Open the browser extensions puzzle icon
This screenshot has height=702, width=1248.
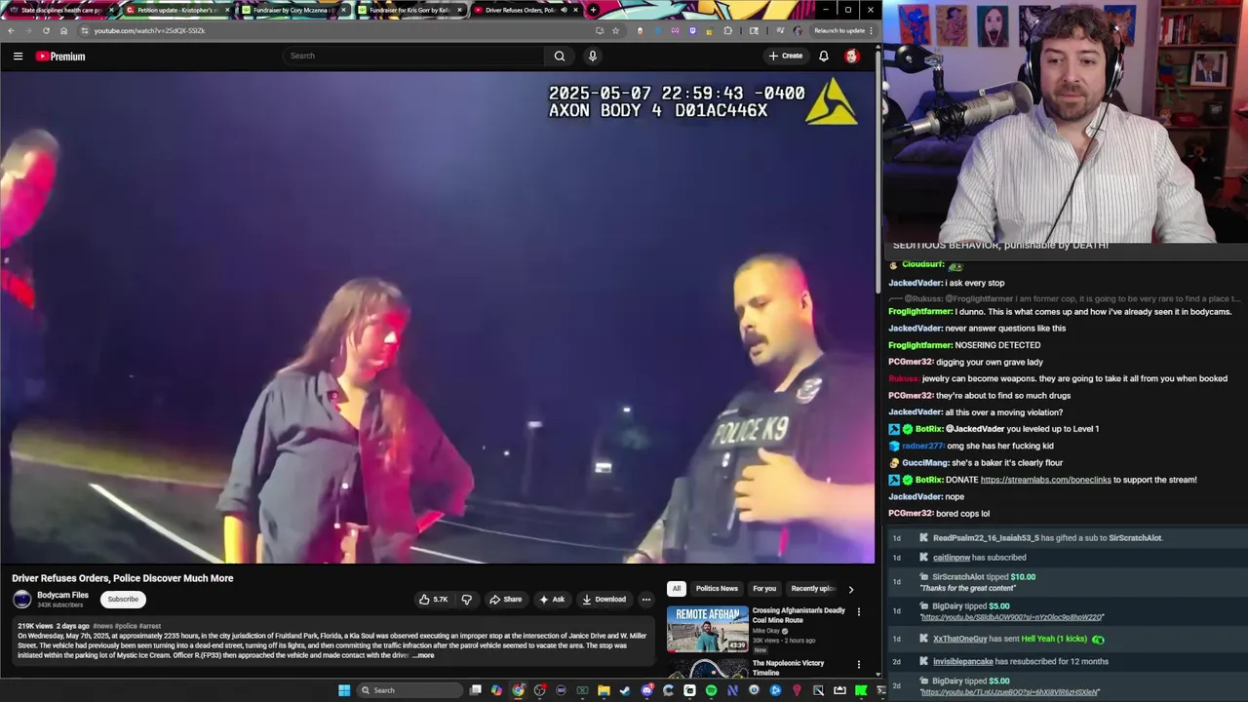[x=727, y=30]
